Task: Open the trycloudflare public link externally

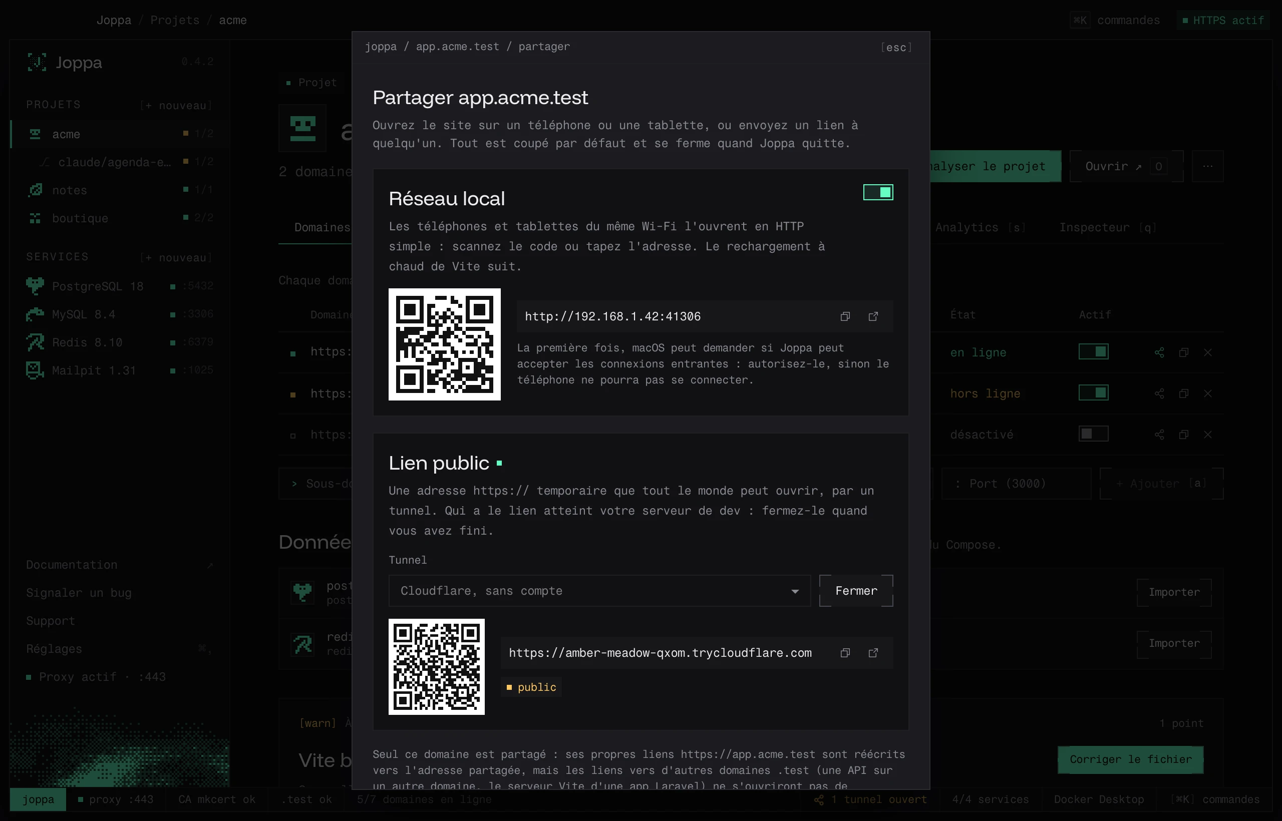Action: pyautogui.click(x=873, y=653)
